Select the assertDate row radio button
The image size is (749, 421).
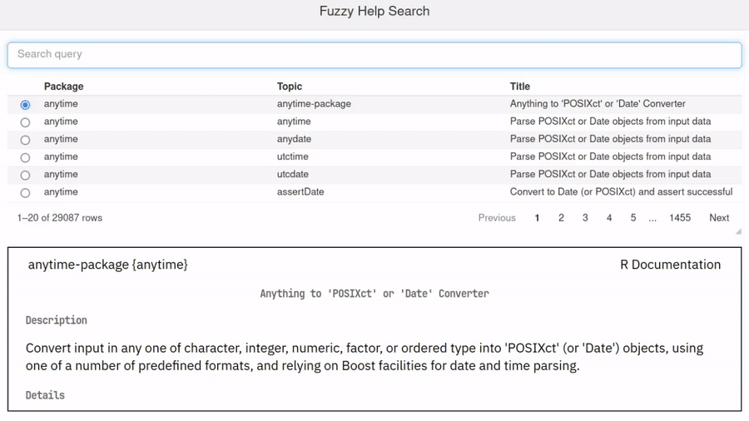point(25,192)
